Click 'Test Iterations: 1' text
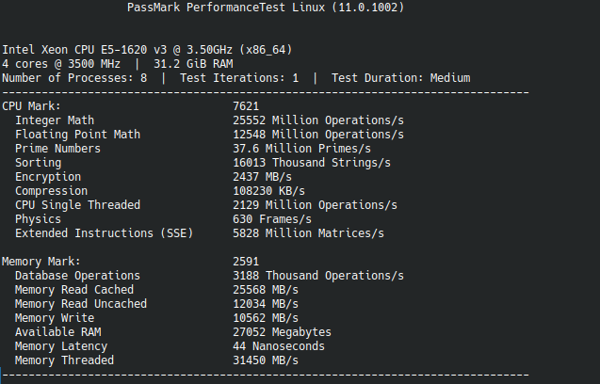The height and width of the screenshot is (384, 600). pyautogui.click(x=239, y=78)
